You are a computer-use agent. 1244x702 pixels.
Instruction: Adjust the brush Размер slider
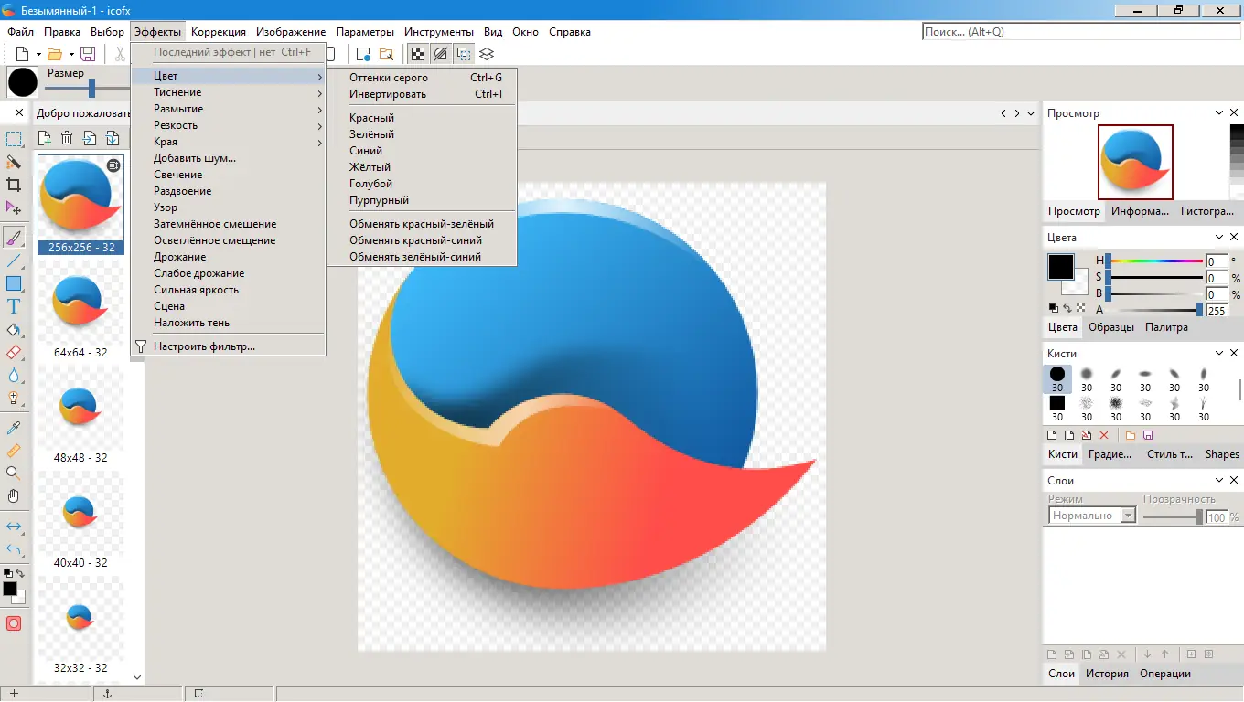[87, 88]
